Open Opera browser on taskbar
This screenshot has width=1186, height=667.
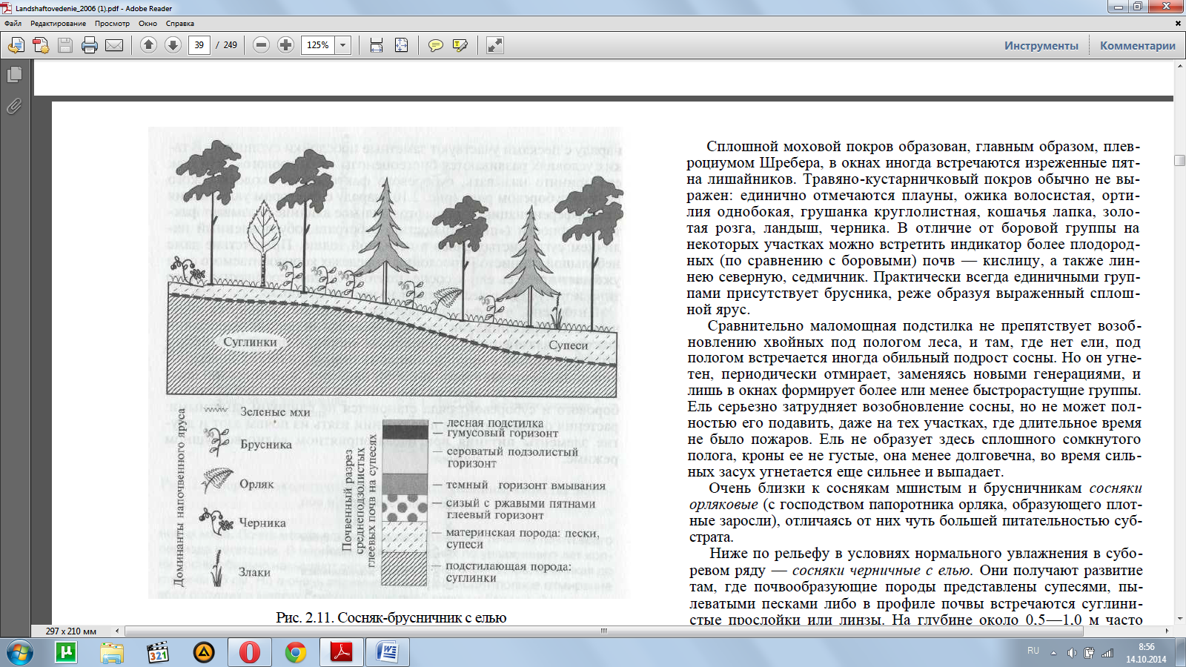[250, 653]
